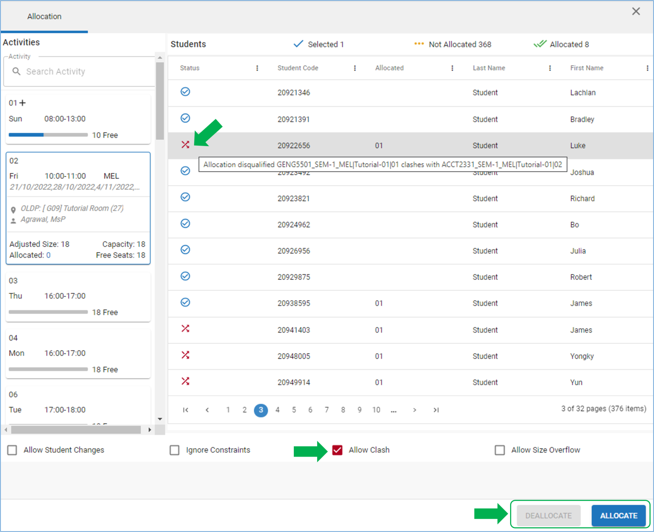The height and width of the screenshot is (532, 654).
Task: Open the Student Code column menu
Action: point(355,68)
